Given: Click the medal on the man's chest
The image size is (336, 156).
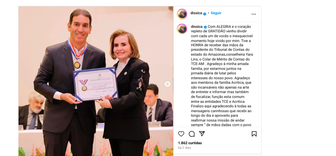Looking at the screenshot, I should [x=77, y=65].
